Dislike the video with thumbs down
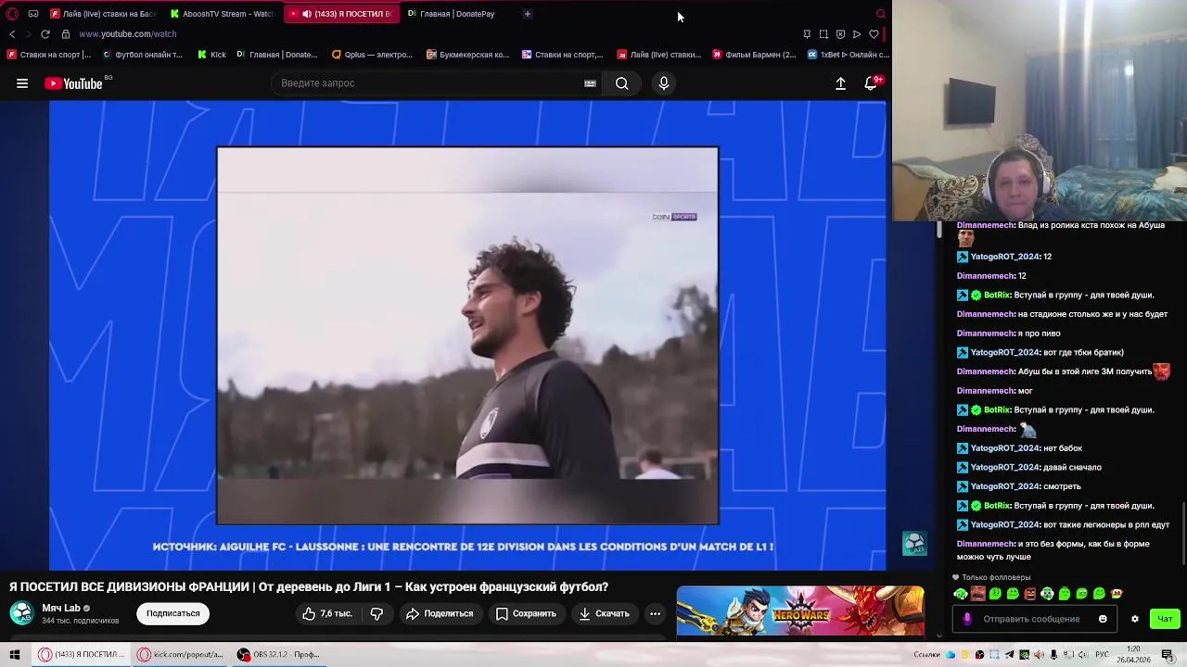The image size is (1187, 667). point(377,613)
